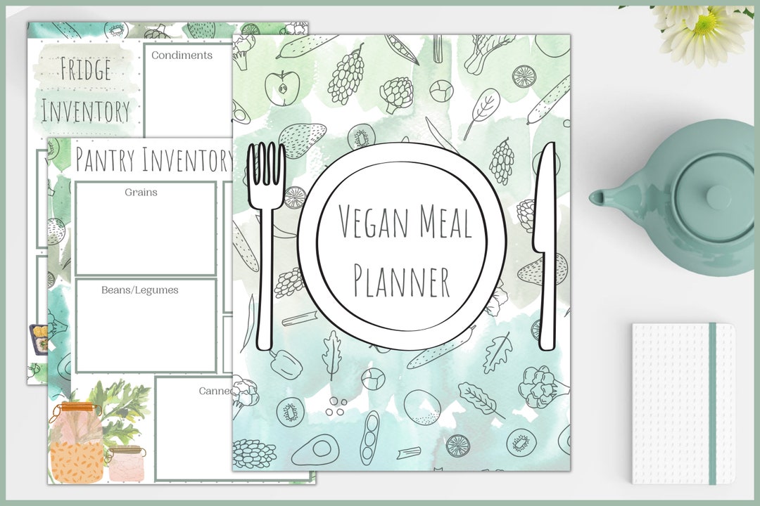Click the dotted notebook with teal band
Image resolution: width=760 pixels, height=506 pixels.
pyautogui.click(x=683, y=404)
